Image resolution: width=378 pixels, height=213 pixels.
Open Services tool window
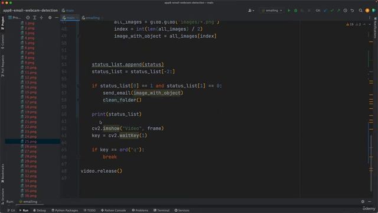coord(182,211)
